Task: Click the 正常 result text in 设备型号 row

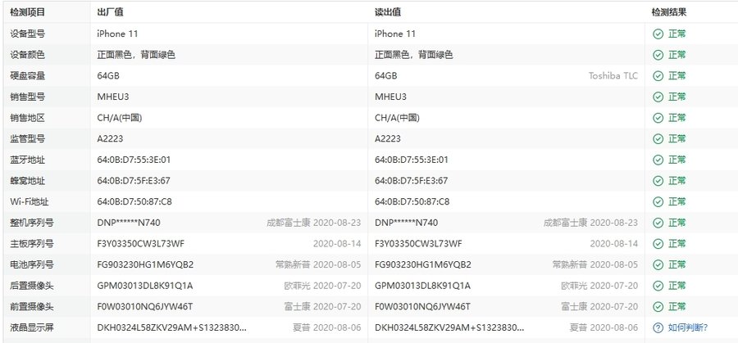Action: pos(676,34)
